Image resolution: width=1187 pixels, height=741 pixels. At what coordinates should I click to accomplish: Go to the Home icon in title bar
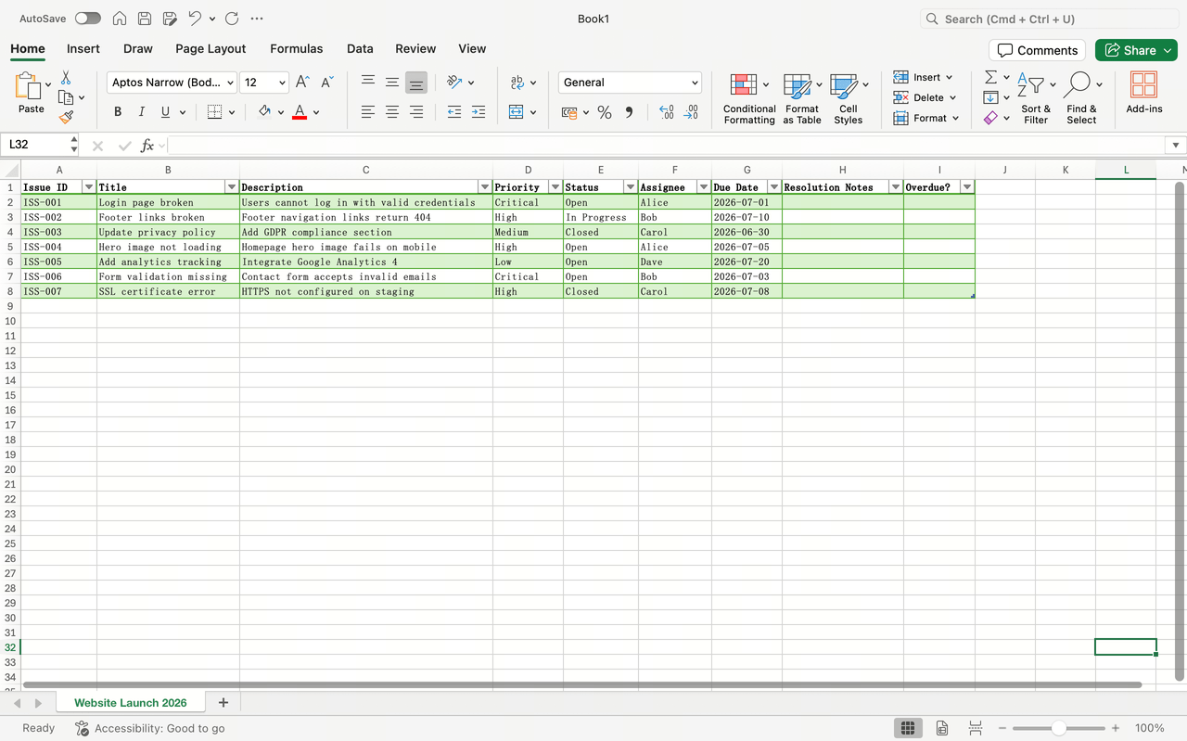point(120,19)
